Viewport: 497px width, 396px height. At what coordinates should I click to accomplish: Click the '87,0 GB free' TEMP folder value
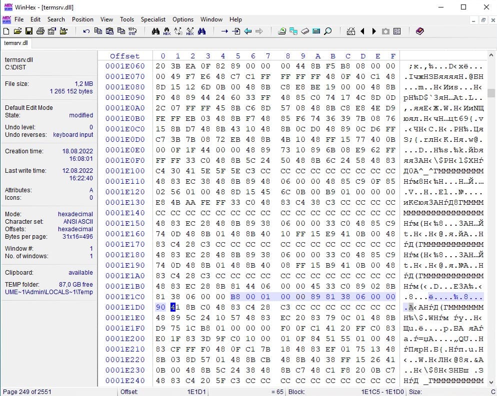point(76,284)
